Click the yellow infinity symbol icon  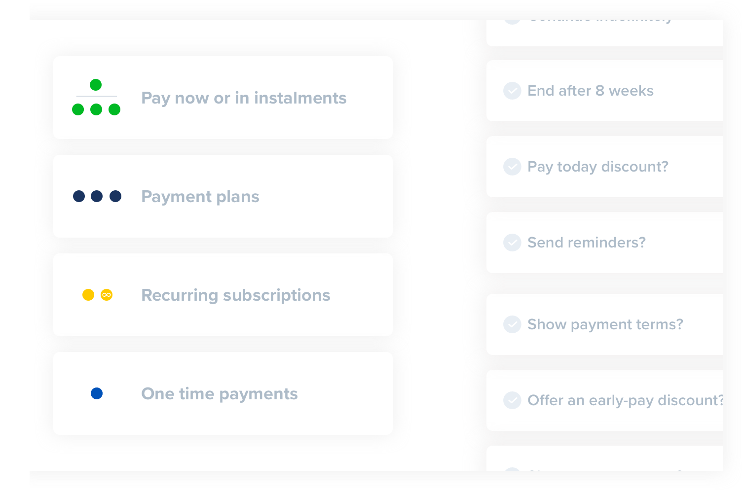pos(107,295)
